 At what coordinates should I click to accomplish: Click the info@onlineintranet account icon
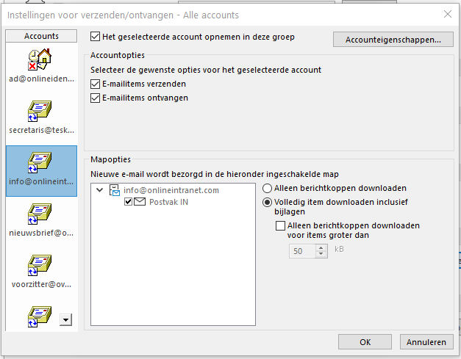[x=39, y=162]
